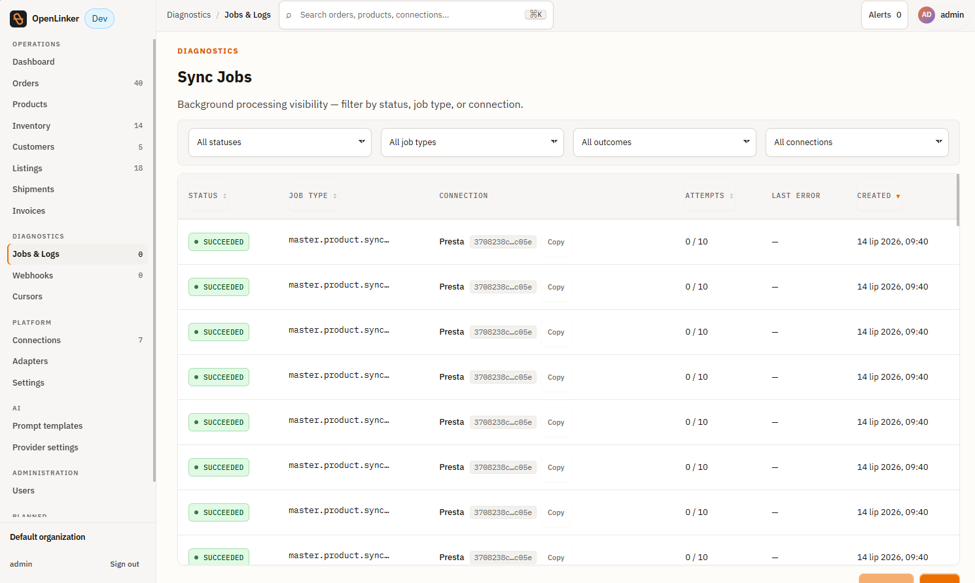Click the fourth row created date 14 lip 2026

click(893, 377)
